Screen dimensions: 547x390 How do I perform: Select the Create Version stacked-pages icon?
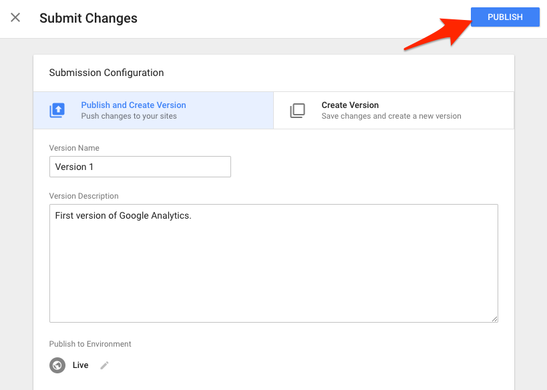pos(297,110)
